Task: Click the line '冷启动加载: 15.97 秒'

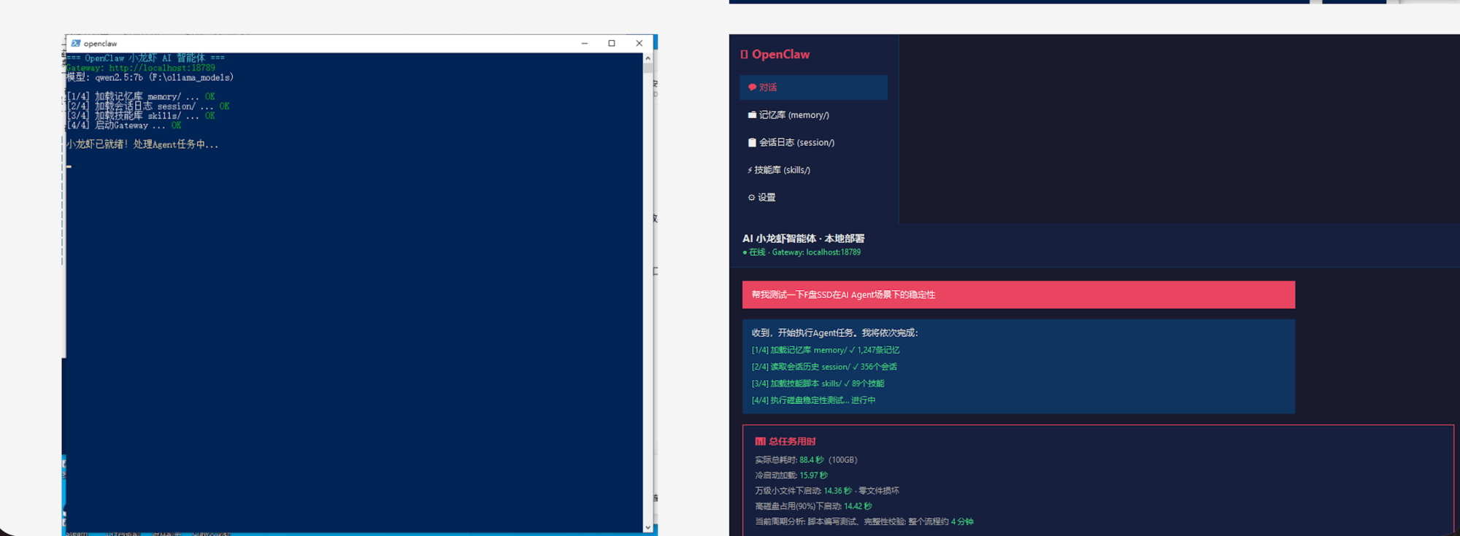Action: tap(791, 475)
